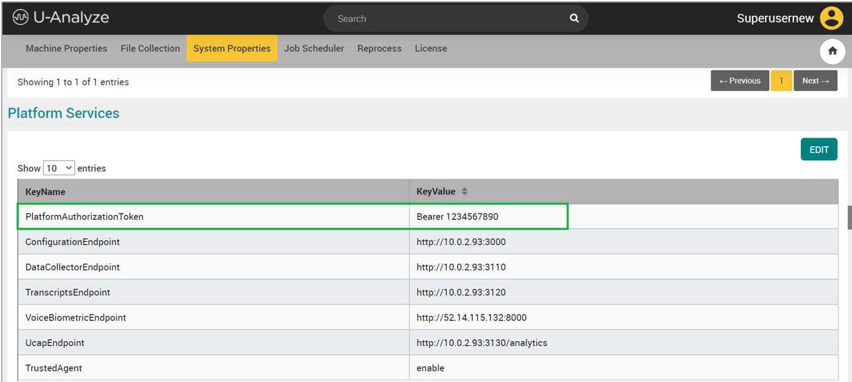Viewport: 852px width, 382px height.
Task: Click the U-Analyze logo icon
Action: coord(21,18)
